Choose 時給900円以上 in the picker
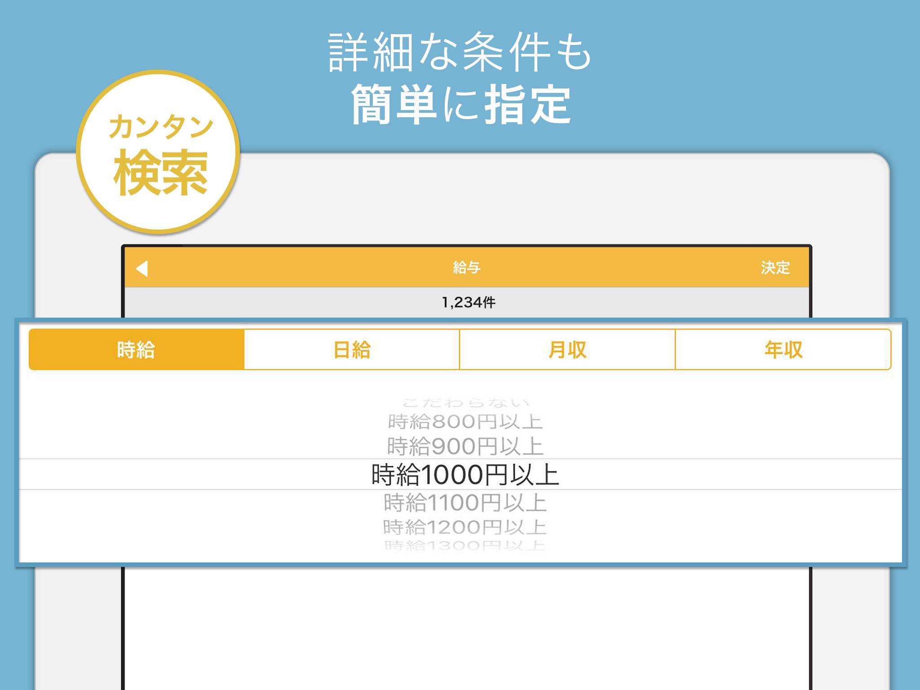This screenshot has width=920, height=690. click(465, 446)
